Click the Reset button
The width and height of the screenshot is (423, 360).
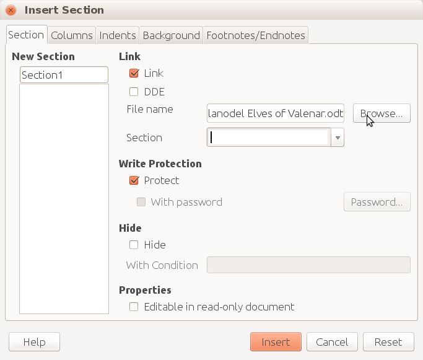click(x=388, y=342)
